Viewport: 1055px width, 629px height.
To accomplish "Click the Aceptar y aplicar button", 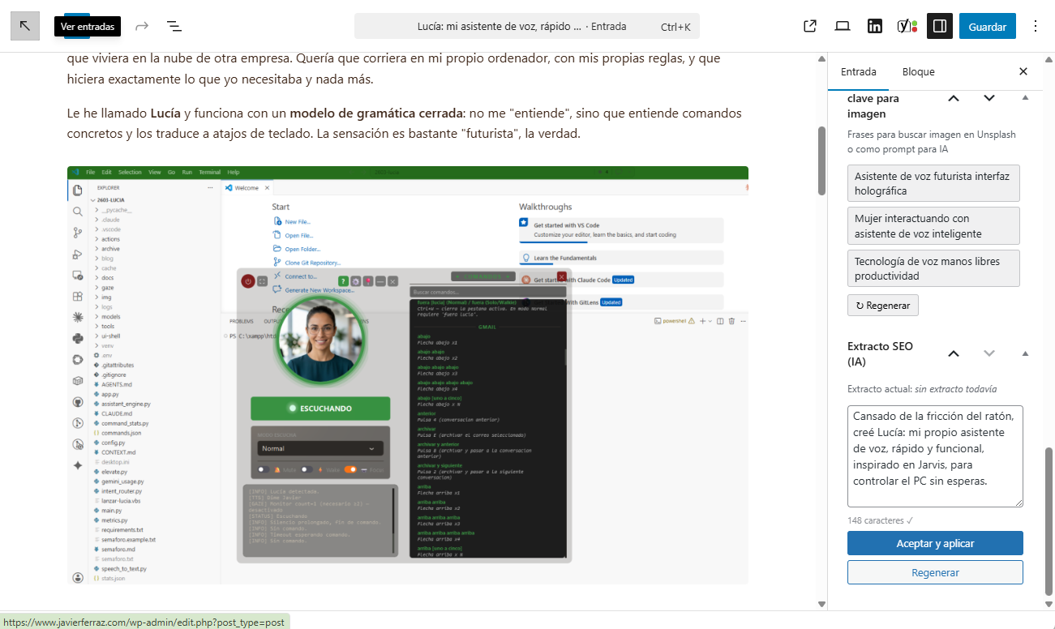I will click(x=935, y=543).
